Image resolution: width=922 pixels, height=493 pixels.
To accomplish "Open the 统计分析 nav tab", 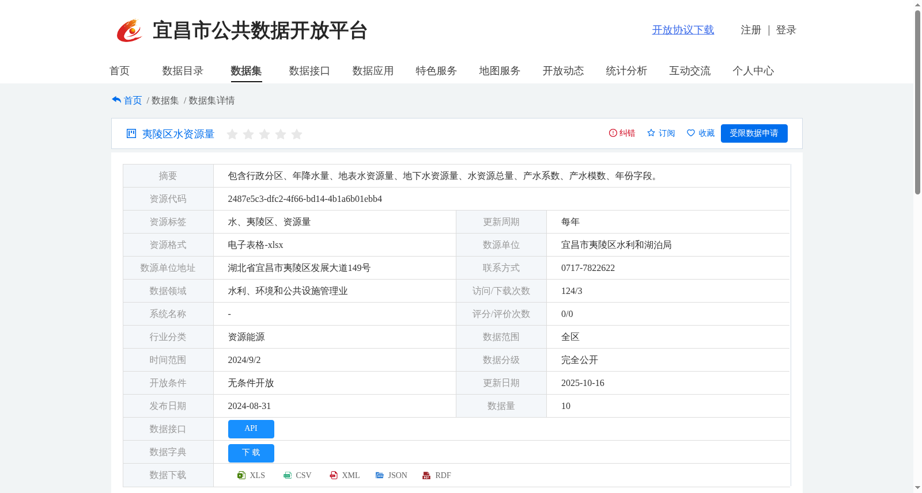I will 626,71.
